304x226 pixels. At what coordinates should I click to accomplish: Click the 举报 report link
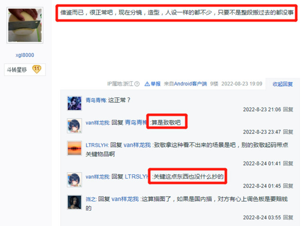coord(156,84)
